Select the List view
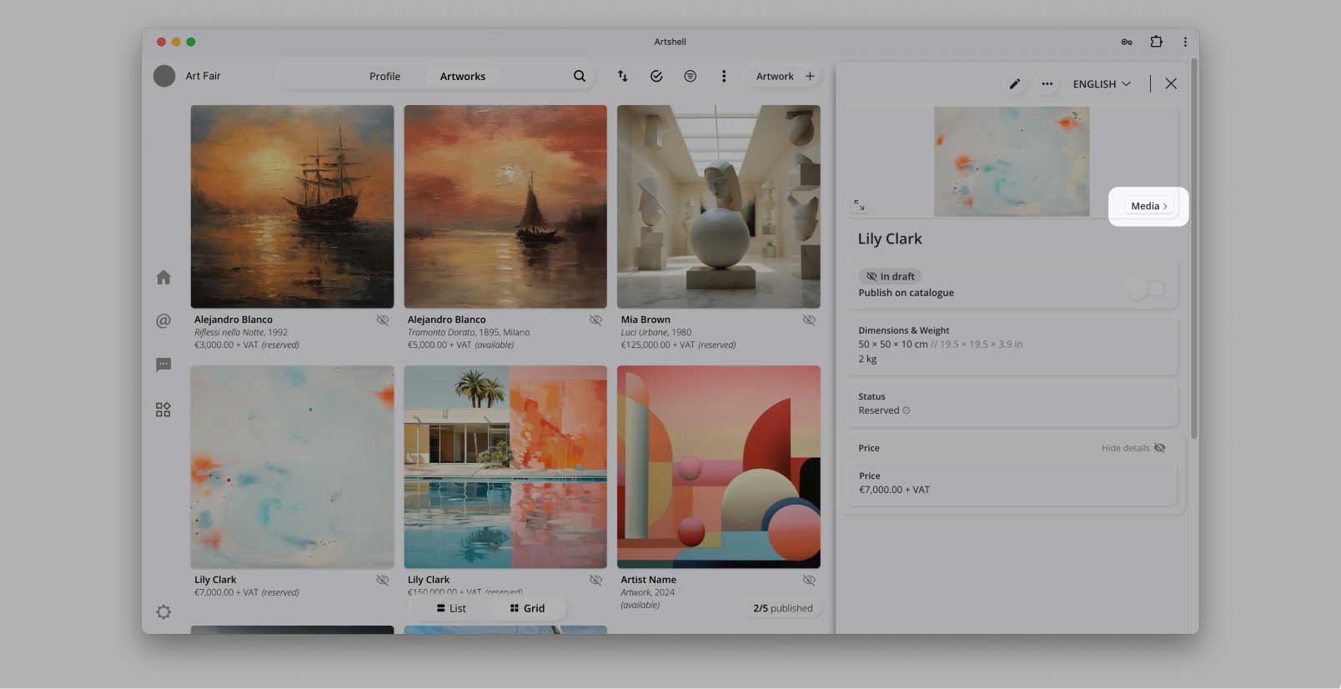1341x689 pixels. point(451,608)
